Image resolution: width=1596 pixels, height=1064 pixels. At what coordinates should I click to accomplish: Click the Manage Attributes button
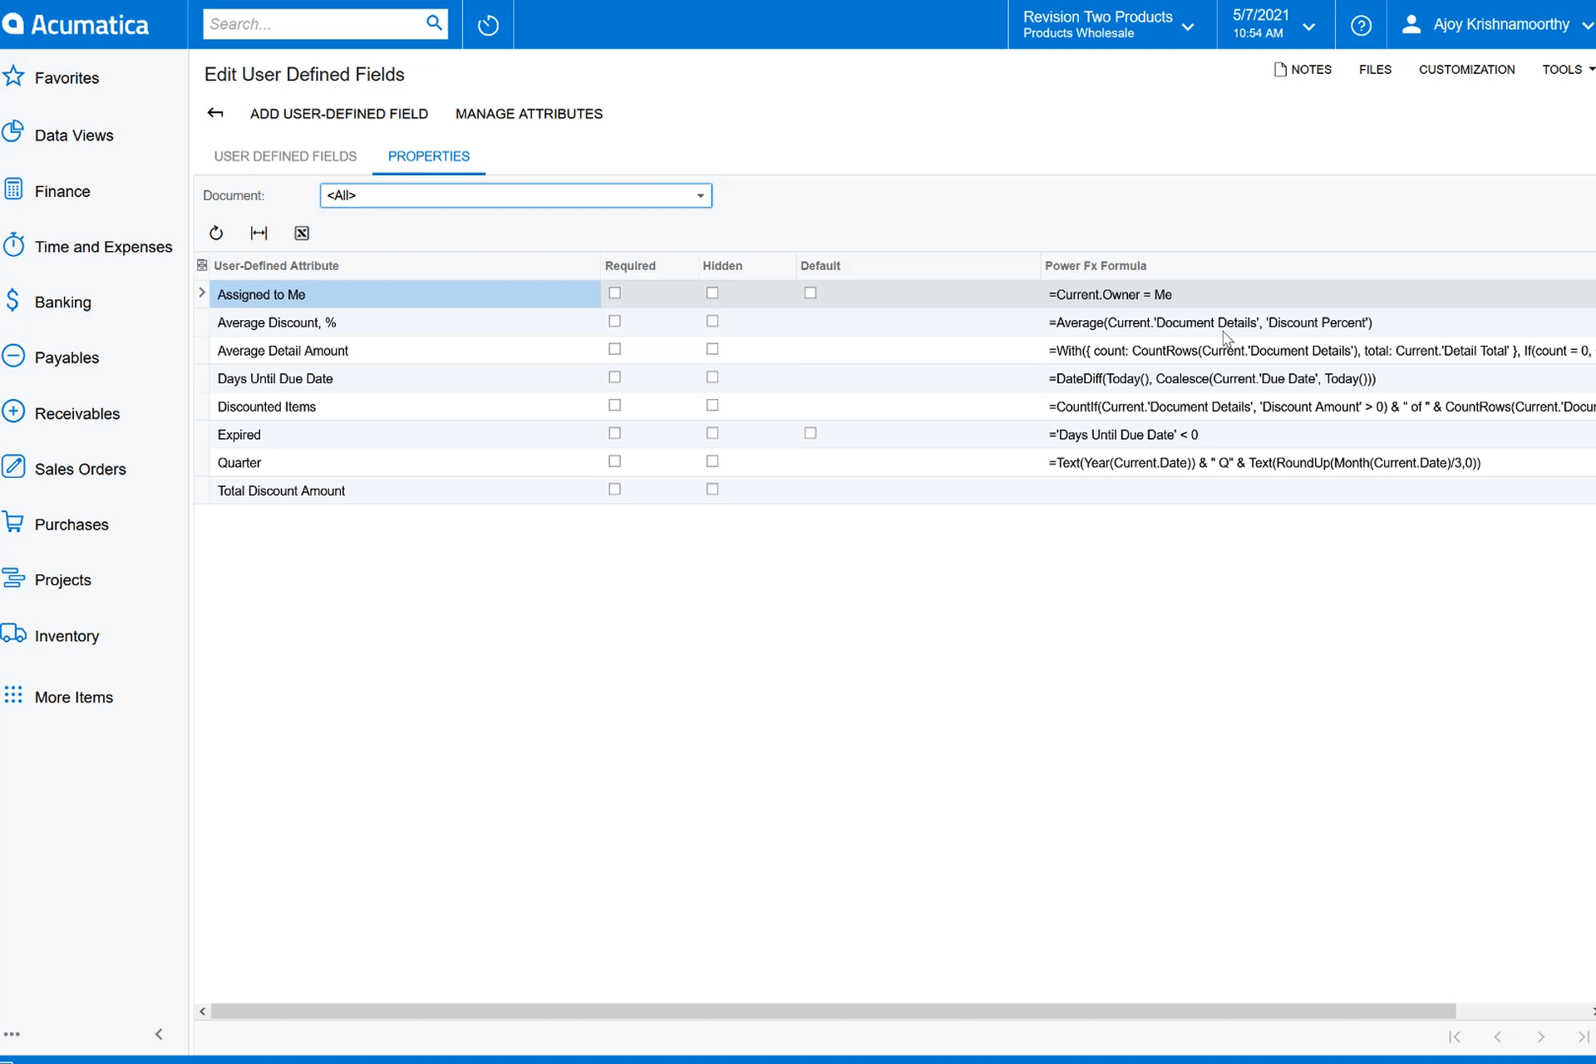tap(529, 114)
